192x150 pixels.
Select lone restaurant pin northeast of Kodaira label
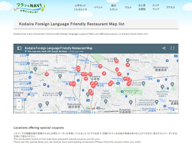[x=104, y=73]
